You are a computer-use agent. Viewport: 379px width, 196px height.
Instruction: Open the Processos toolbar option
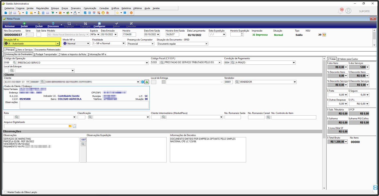[53, 25]
